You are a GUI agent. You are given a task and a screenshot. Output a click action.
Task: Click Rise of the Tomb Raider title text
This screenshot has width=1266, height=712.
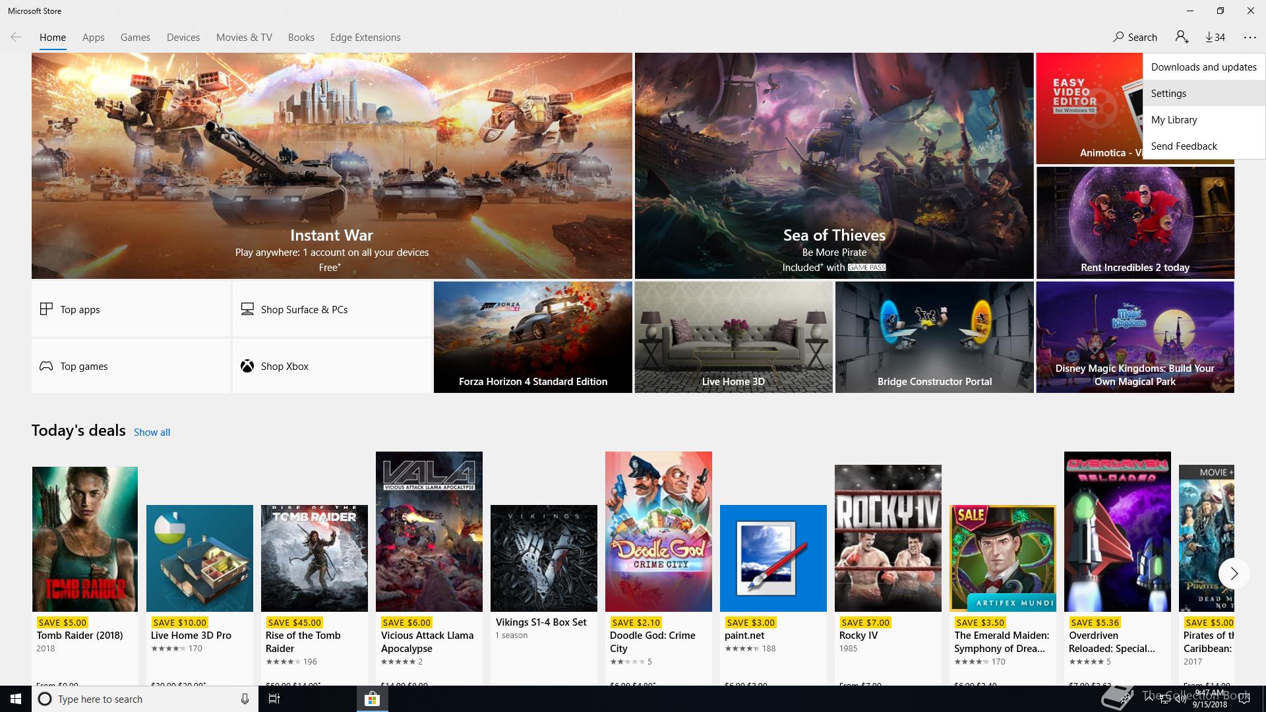[x=303, y=642]
